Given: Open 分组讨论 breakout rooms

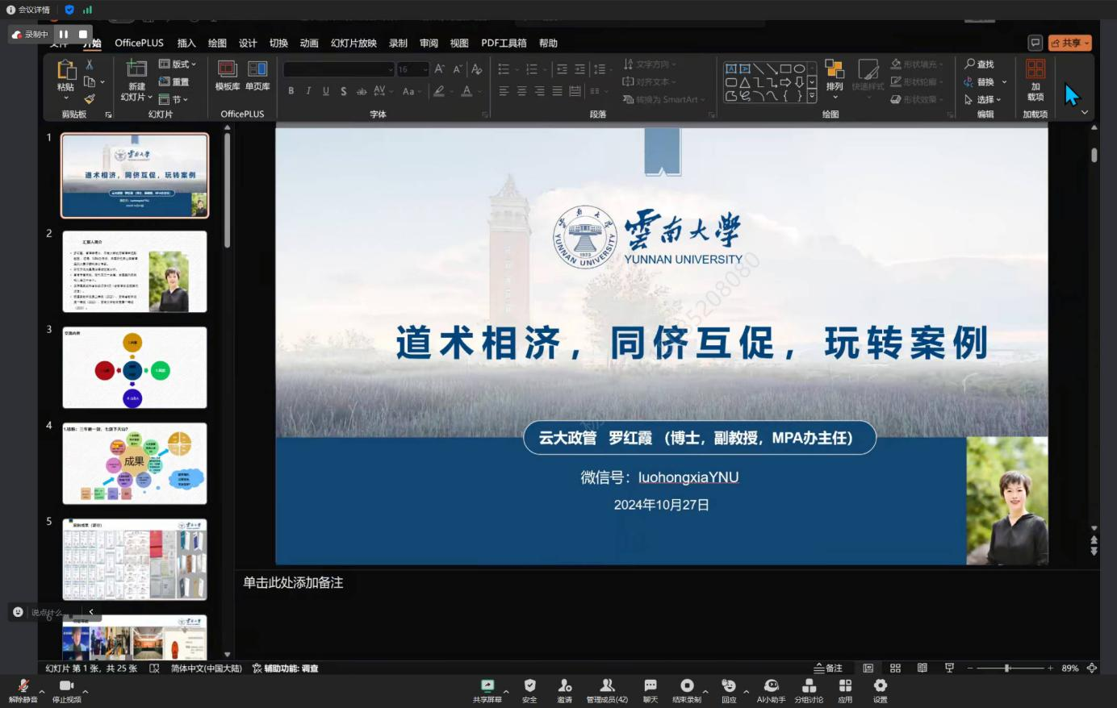Looking at the screenshot, I should coord(809,689).
